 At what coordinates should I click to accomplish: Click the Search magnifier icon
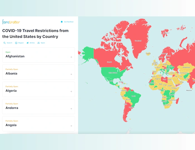click(x=4, y=43)
